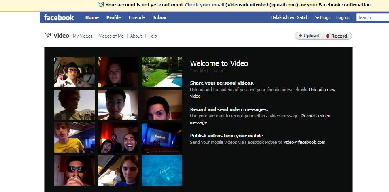Screen dimensions: 389x192
Task: Click the video@facebook.com email link
Action: [x=304, y=142]
